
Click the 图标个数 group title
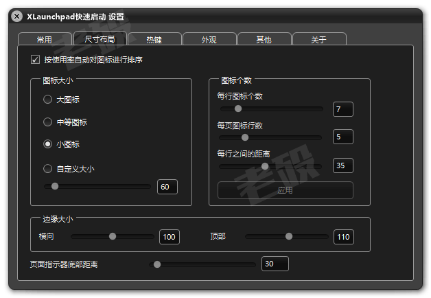click(236, 80)
